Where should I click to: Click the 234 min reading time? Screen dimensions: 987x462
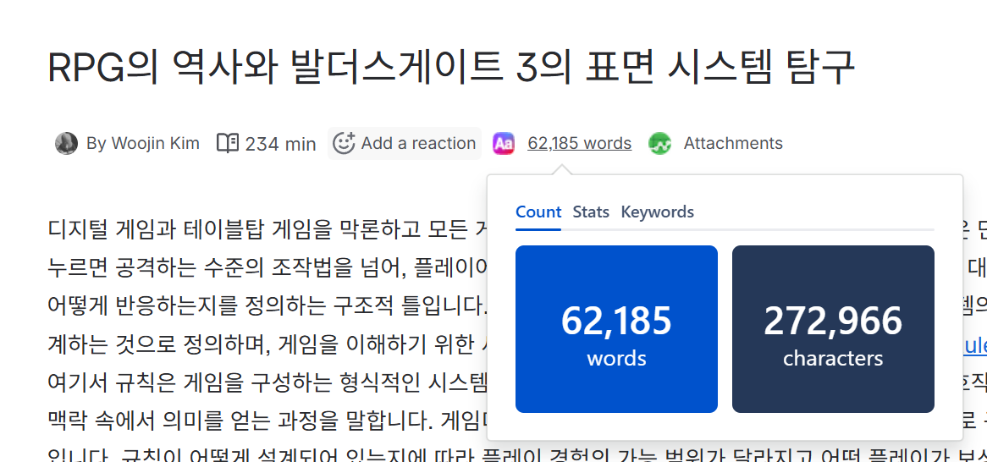280,144
